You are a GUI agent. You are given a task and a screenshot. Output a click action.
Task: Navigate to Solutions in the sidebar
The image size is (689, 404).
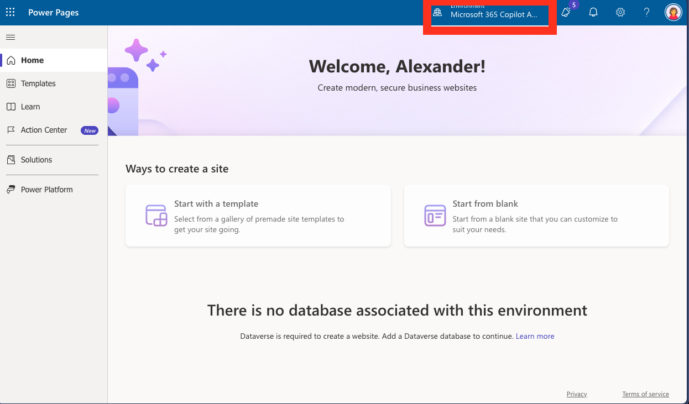click(x=36, y=160)
